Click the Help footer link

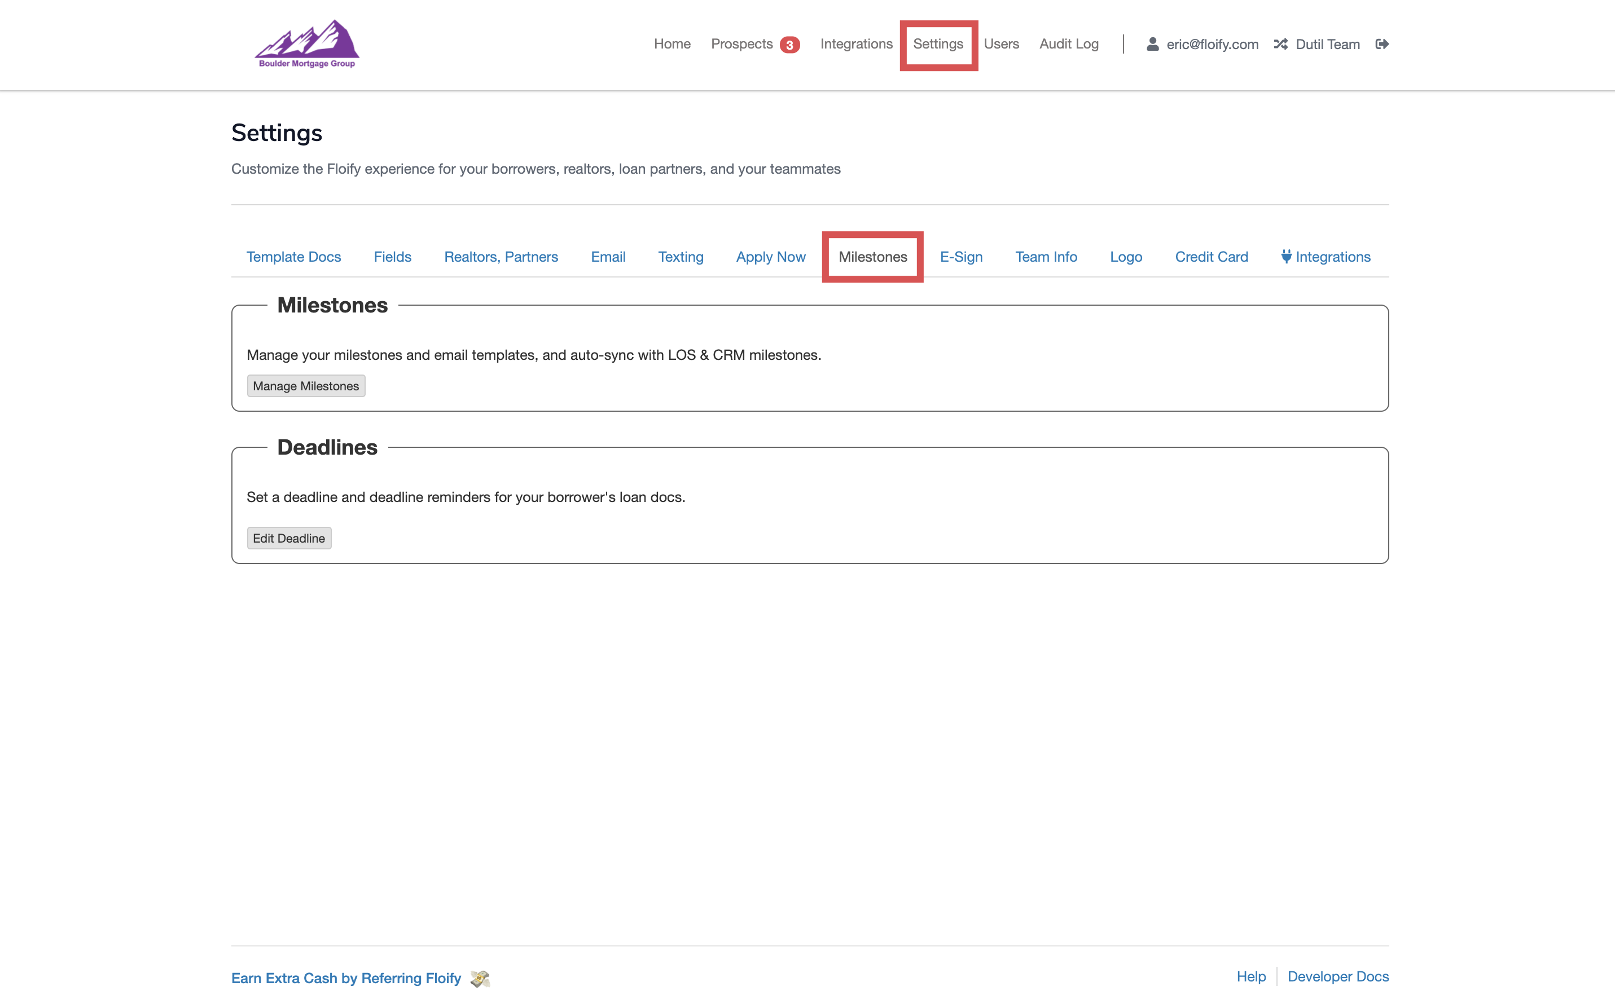pos(1250,976)
